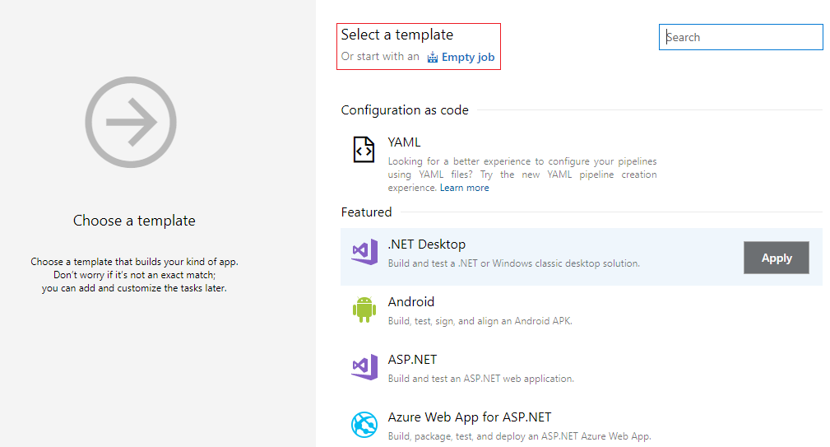Click the large arrow circle icon

131,123
